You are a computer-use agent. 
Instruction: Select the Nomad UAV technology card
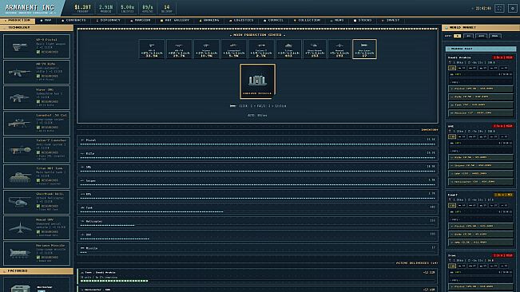pos(37,227)
